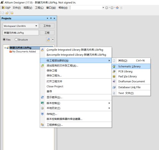
Task: Select the Structure radio button
Action: 16,40
